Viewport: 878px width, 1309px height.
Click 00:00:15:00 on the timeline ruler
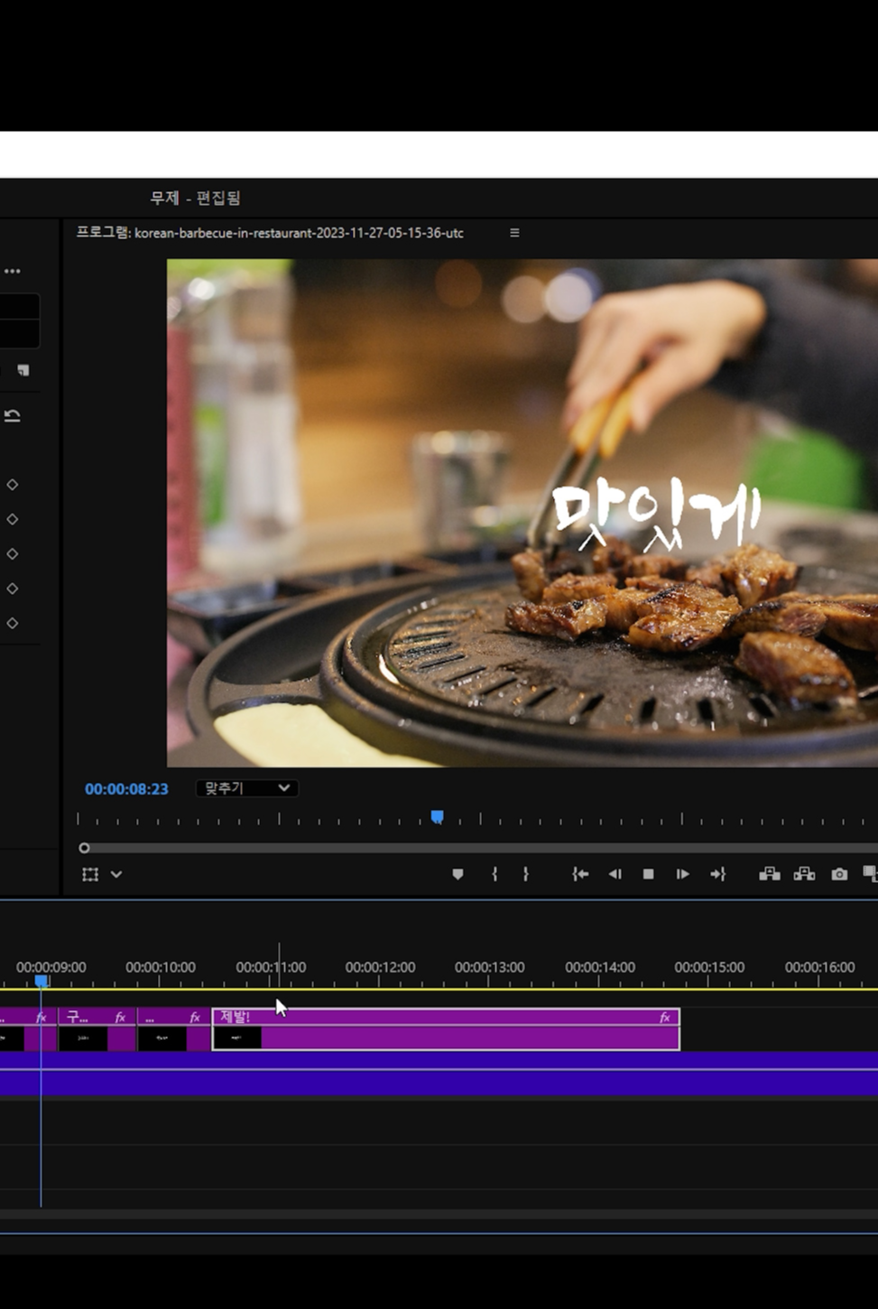pos(709,967)
